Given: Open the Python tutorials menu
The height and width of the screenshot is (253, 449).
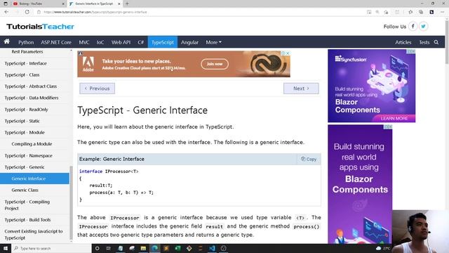Looking at the screenshot, I should (x=26, y=42).
